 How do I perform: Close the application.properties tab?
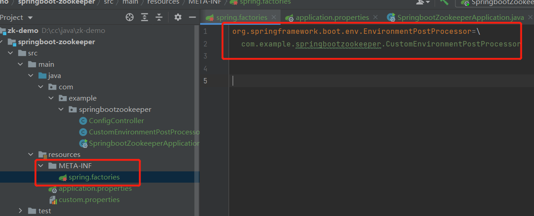(x=375, y=17)
